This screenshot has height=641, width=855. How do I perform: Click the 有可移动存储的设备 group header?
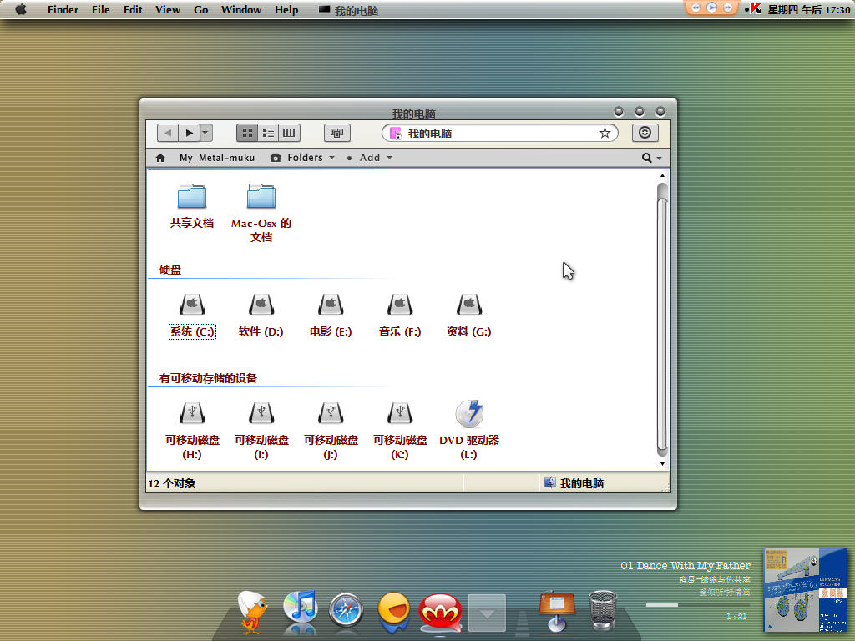coord(208,378)
